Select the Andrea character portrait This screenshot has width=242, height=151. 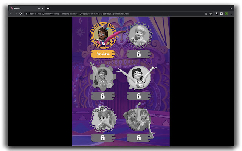[x=103, y=35]
